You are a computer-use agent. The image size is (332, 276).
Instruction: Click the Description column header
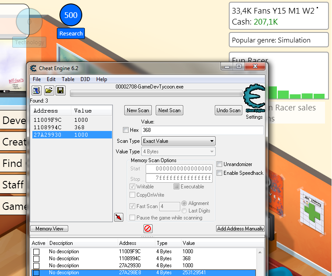pos(83,243)
